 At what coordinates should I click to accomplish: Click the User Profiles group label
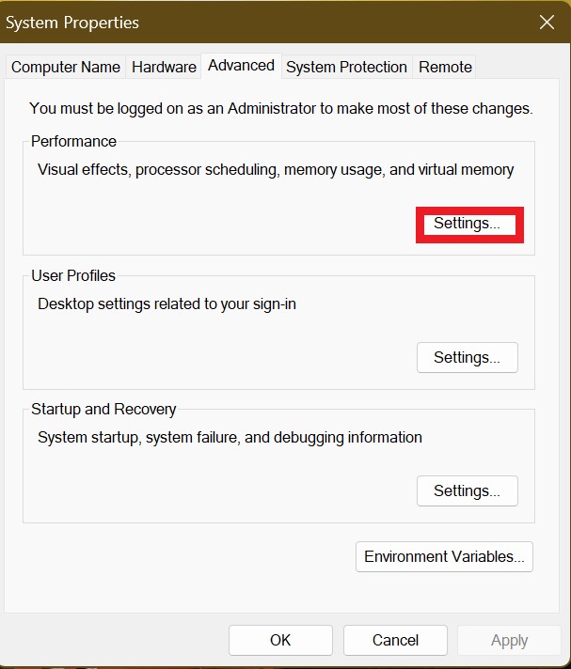click(x=73, y=275)
